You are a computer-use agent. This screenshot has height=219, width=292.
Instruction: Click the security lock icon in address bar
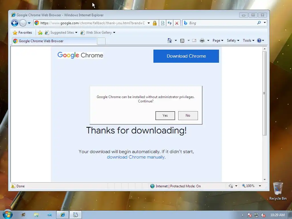pos(155,23)
